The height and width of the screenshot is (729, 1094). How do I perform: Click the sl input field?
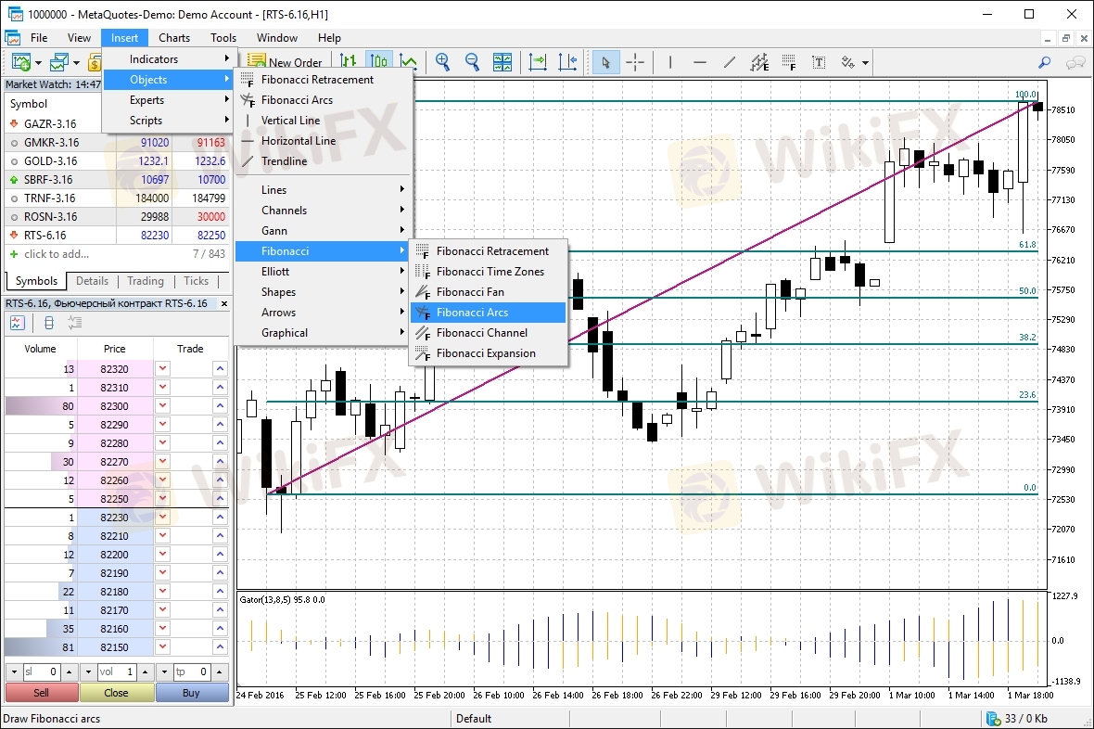click(41, 671)
